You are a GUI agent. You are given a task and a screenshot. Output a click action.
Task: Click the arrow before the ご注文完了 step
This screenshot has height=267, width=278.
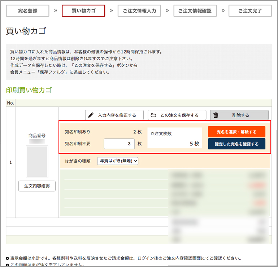pyautogui.click(x=222, y=10)
